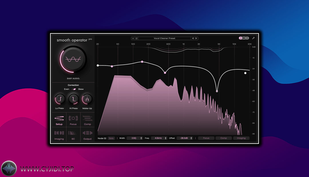This screenshot has height=177, width=309.
Task: Click the smooth operator pro title
Action: pos(74,40)
